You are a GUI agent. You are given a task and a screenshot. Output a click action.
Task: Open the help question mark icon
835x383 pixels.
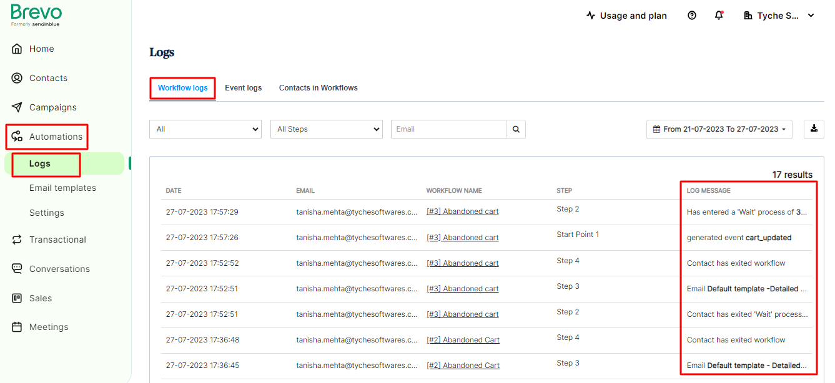[x=691, y=16]
